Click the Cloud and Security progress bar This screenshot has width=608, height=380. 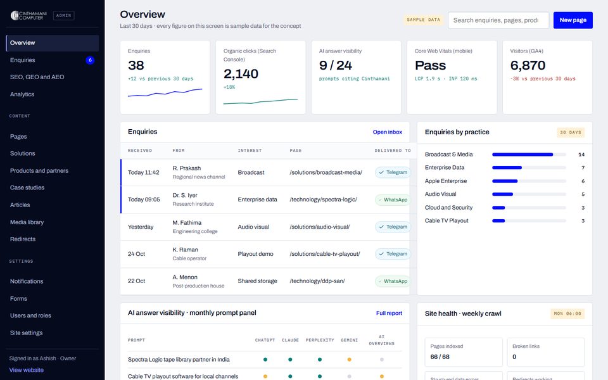coord(529,208)
